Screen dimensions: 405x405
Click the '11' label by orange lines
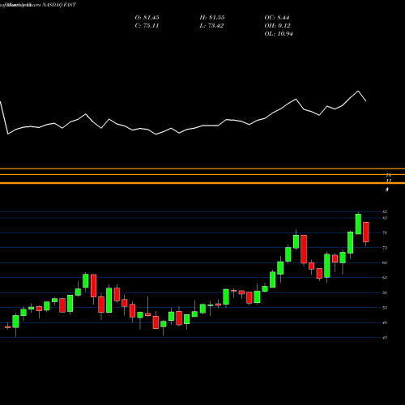389,181
